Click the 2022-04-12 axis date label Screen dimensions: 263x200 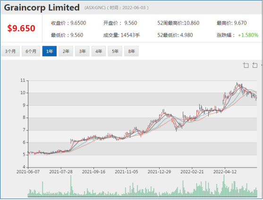tap(225, 172)
